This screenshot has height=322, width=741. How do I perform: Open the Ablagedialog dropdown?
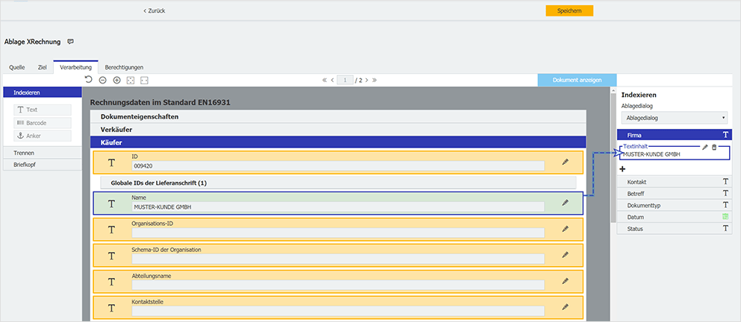click(676, 118)
